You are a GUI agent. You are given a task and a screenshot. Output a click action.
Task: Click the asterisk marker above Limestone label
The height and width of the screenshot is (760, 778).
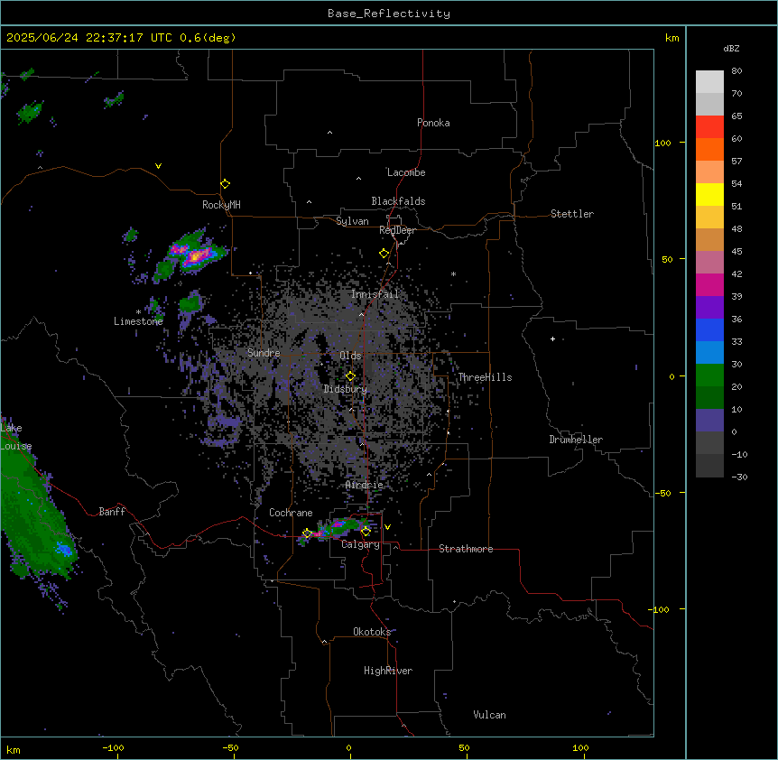pos(138,312)
